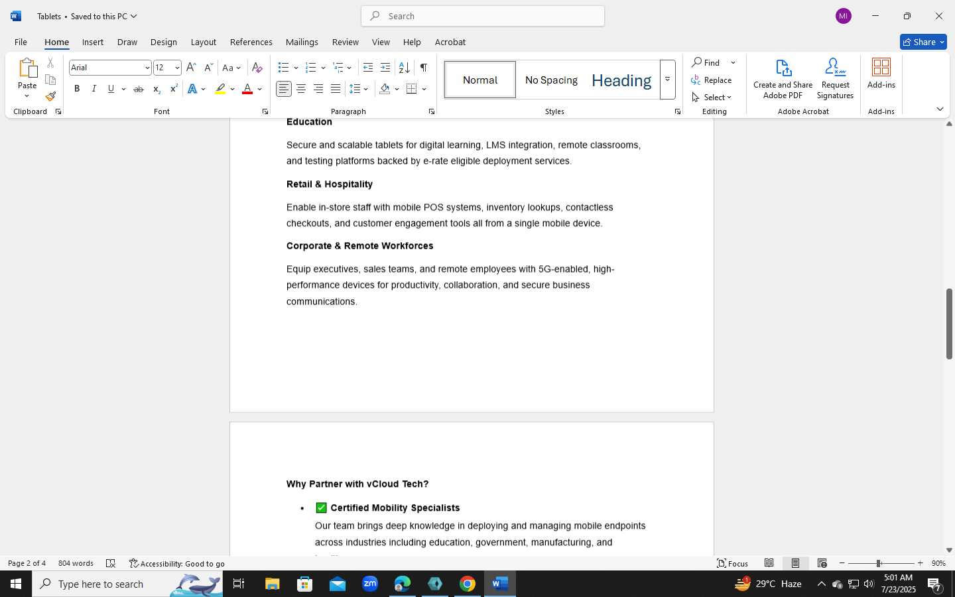The height and width of the screenshot is (597, 955).
Task: Toggle superscript formatting
Action: (173, 89)
